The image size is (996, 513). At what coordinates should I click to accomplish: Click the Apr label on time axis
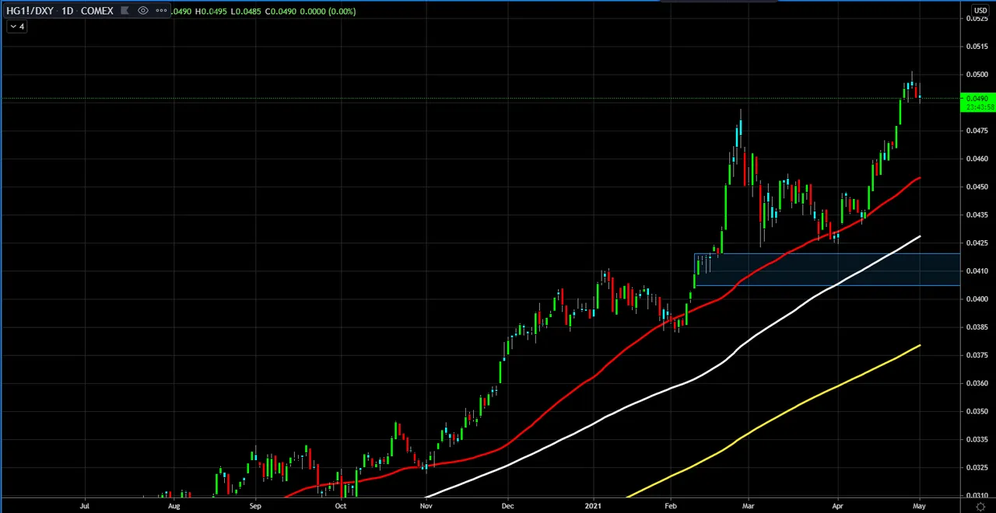837,506
